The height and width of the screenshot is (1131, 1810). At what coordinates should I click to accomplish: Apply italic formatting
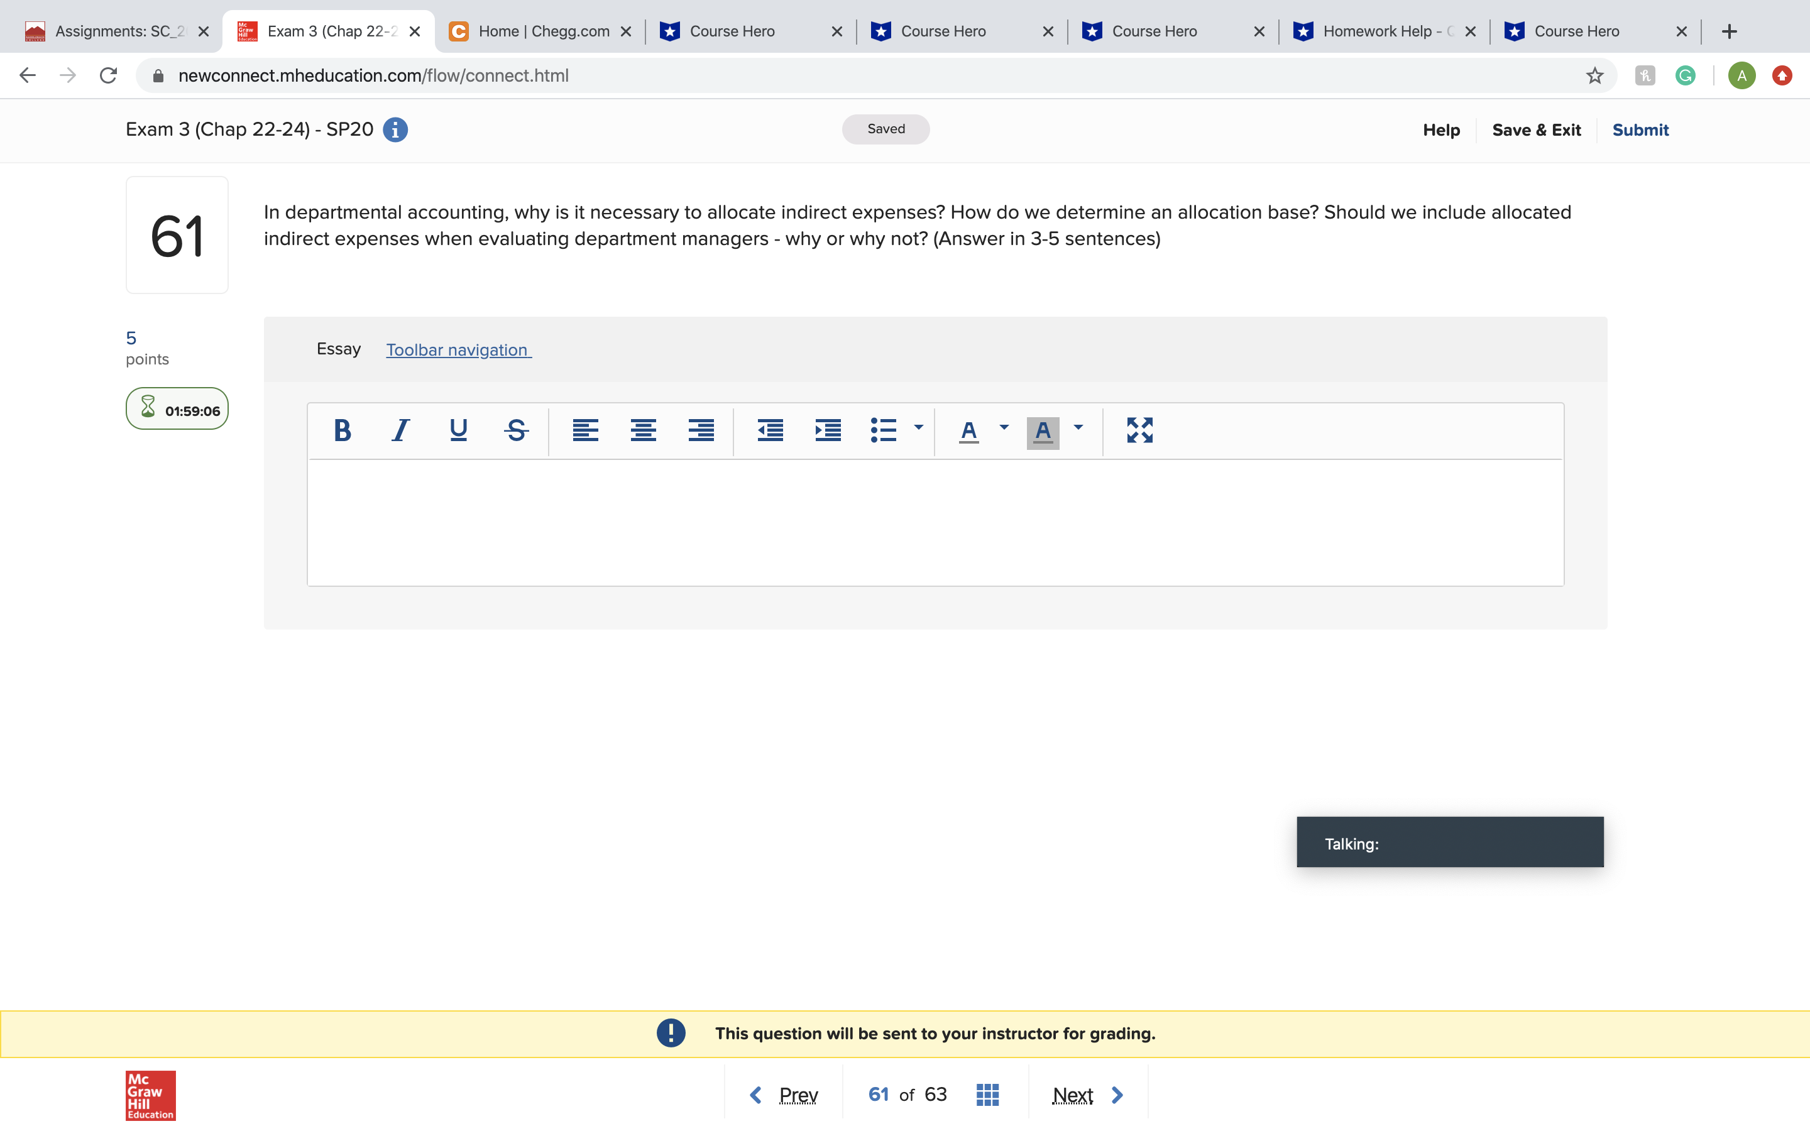pyautogui.click(x=400, y=430)
